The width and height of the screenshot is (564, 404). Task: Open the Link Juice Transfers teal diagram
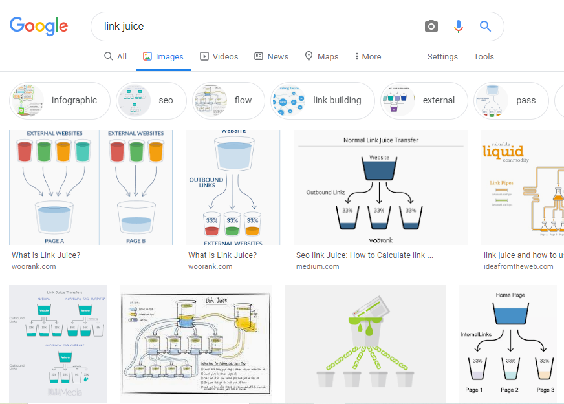pyautogui.click(x=58, y=344)
